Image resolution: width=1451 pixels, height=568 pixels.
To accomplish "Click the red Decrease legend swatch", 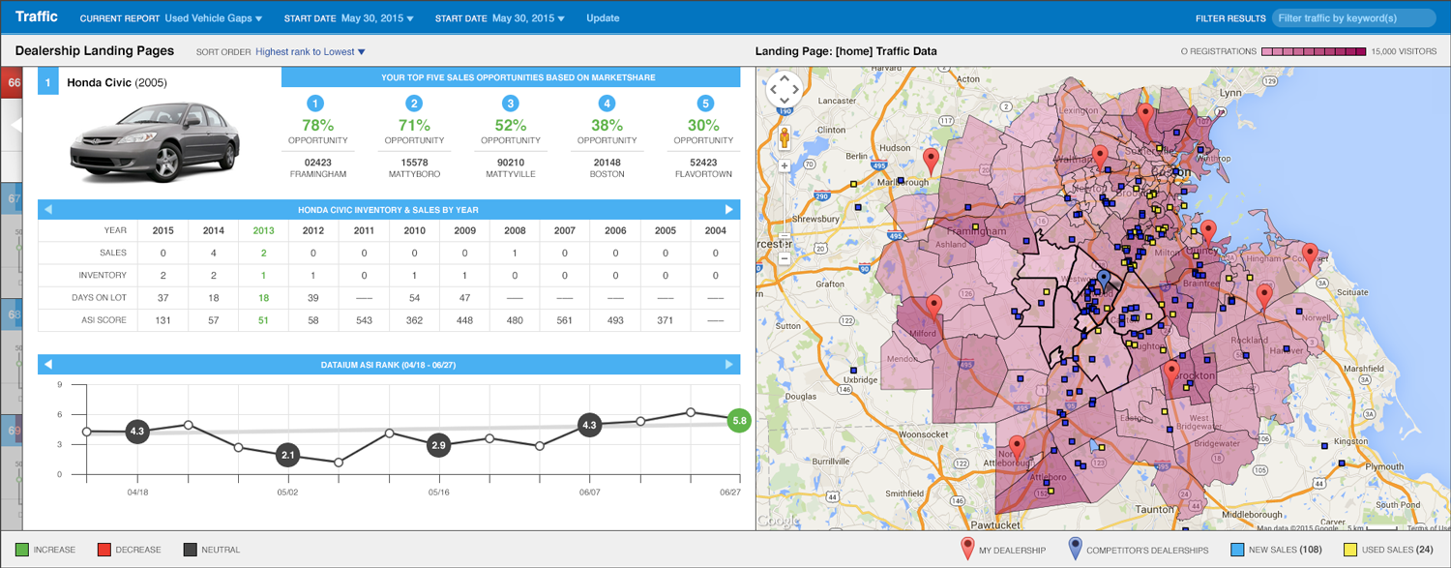I will 104,550.
